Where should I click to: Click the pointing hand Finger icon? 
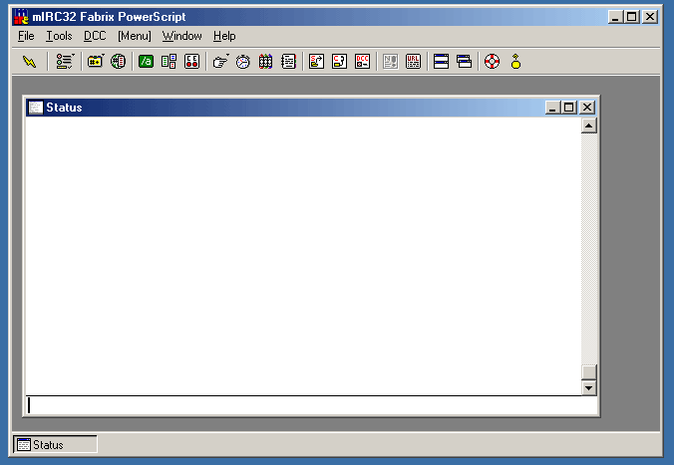pos(220,62)
